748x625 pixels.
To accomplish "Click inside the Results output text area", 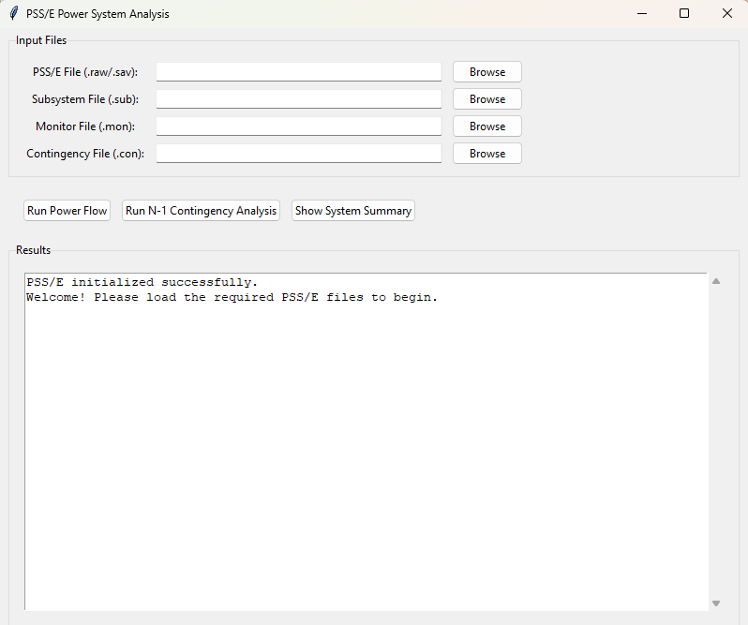I will [366, 440].
